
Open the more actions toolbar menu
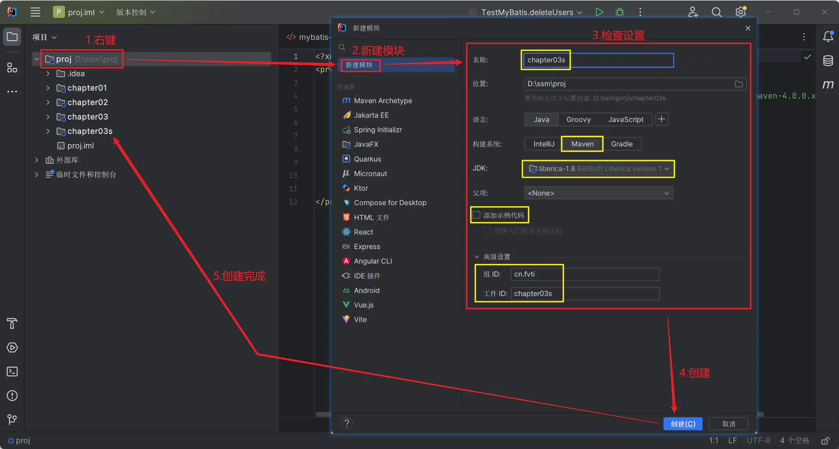click(x=640, y=12)
